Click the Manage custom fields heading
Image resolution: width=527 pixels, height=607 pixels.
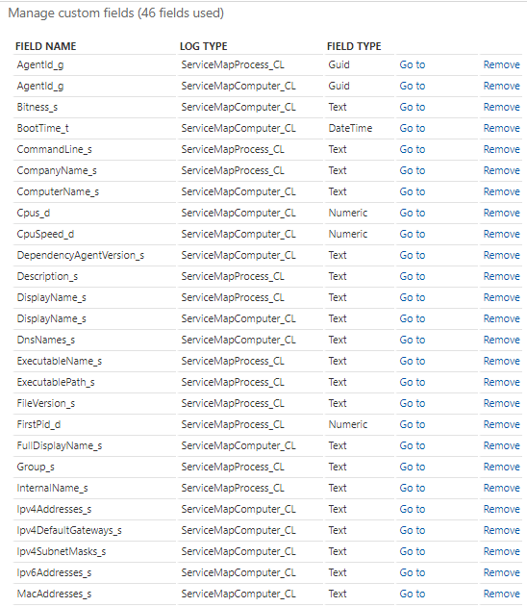115,13
